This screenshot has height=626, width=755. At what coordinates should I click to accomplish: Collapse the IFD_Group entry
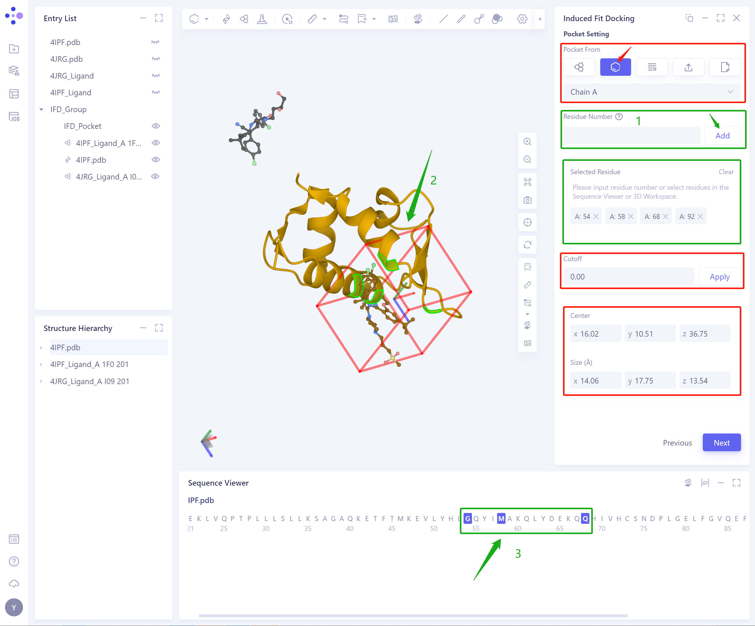coord(41,109)
